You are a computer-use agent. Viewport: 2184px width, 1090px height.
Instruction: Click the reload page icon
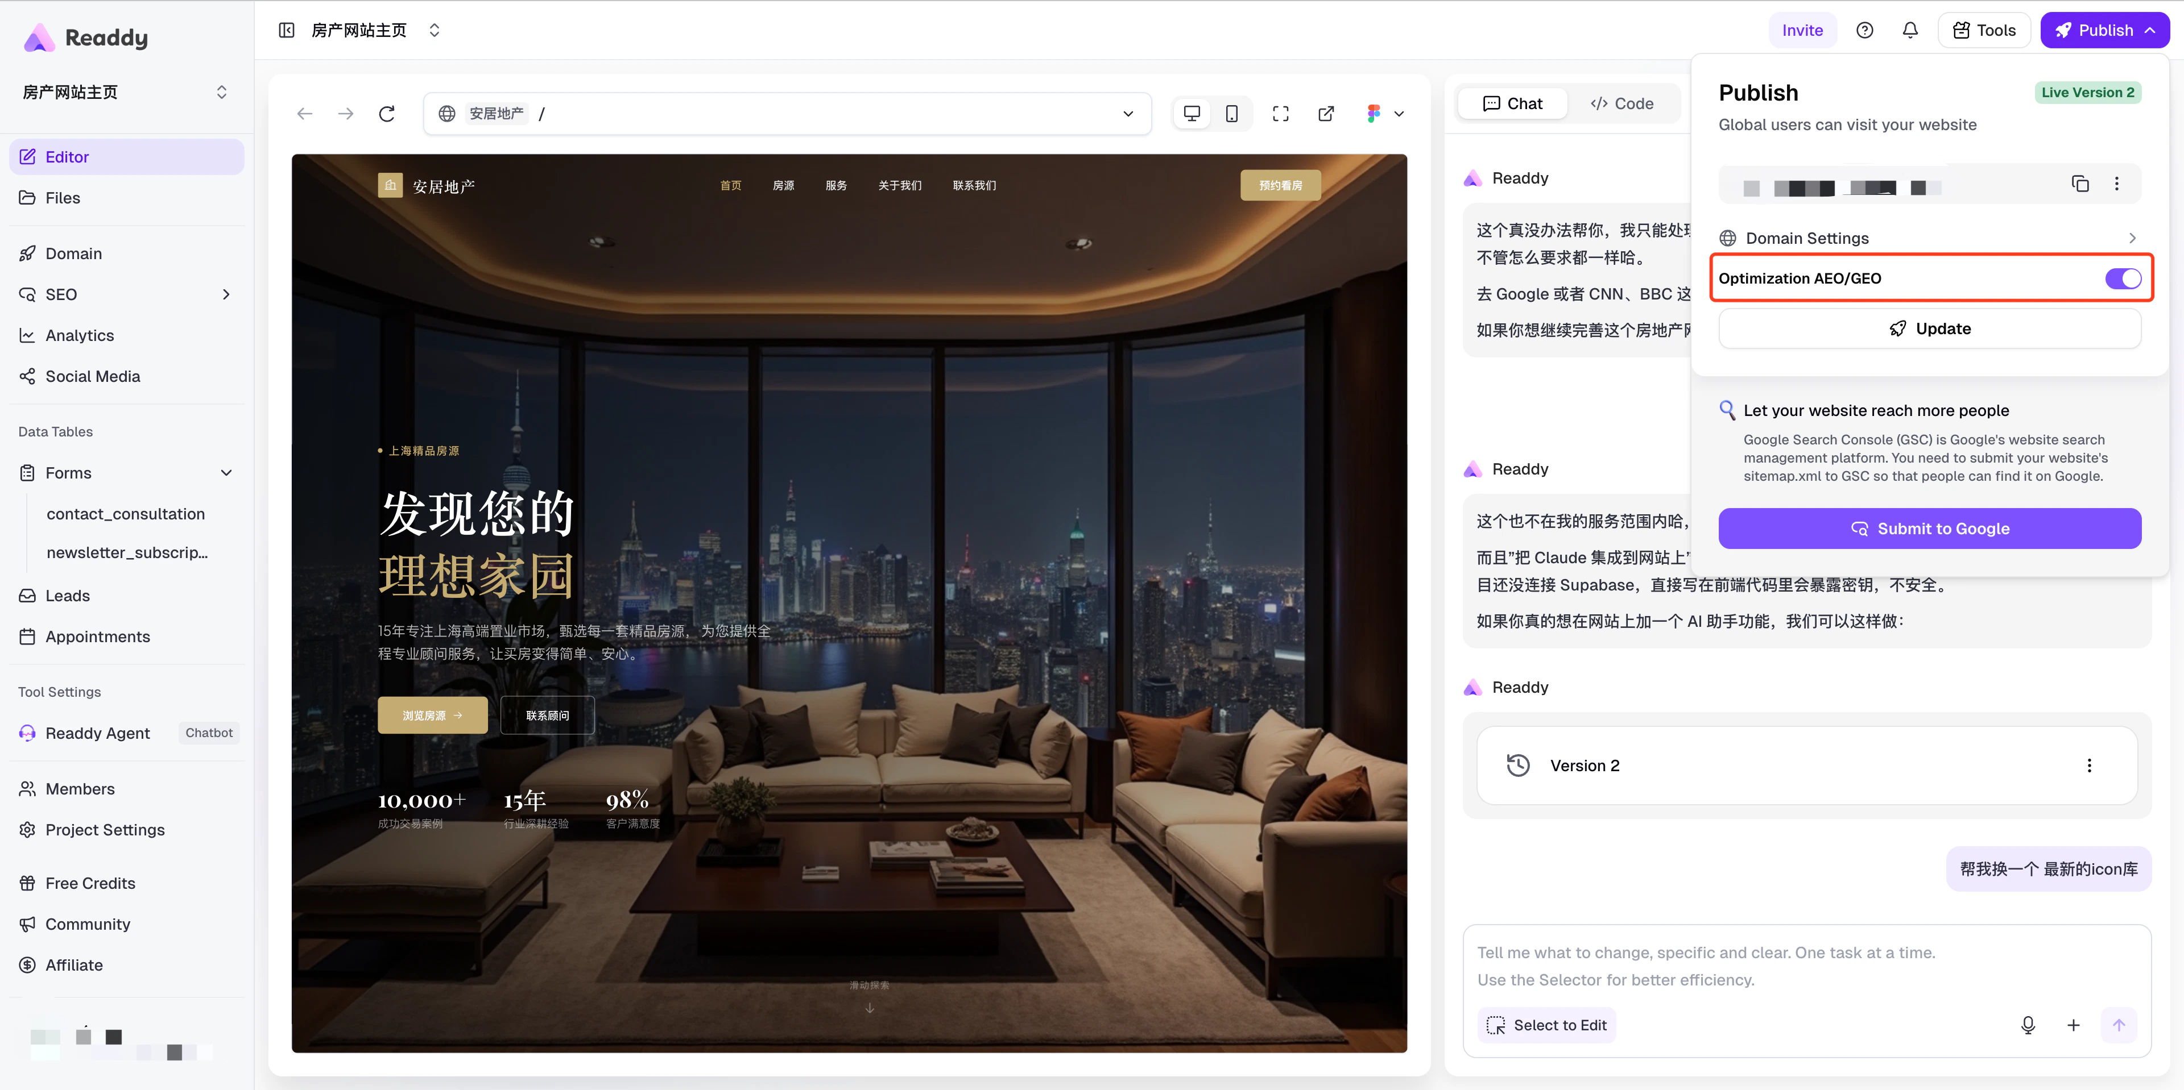click(x=387, y=114)
